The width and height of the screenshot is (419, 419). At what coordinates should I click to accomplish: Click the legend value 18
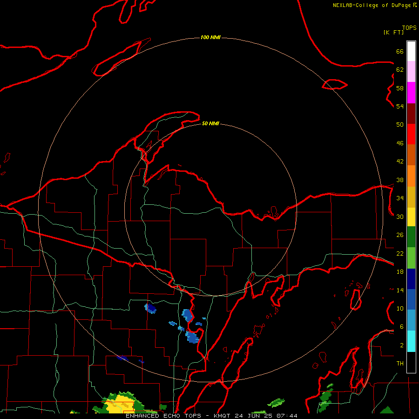tap(400, 272)
